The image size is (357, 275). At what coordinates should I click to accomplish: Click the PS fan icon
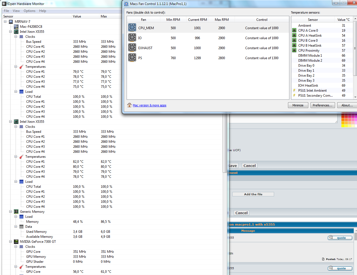(132, 57)
